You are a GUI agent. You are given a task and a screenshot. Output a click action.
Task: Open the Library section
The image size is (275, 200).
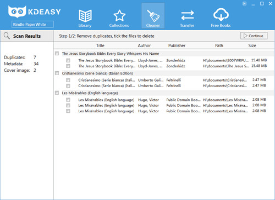pos(85,18)
